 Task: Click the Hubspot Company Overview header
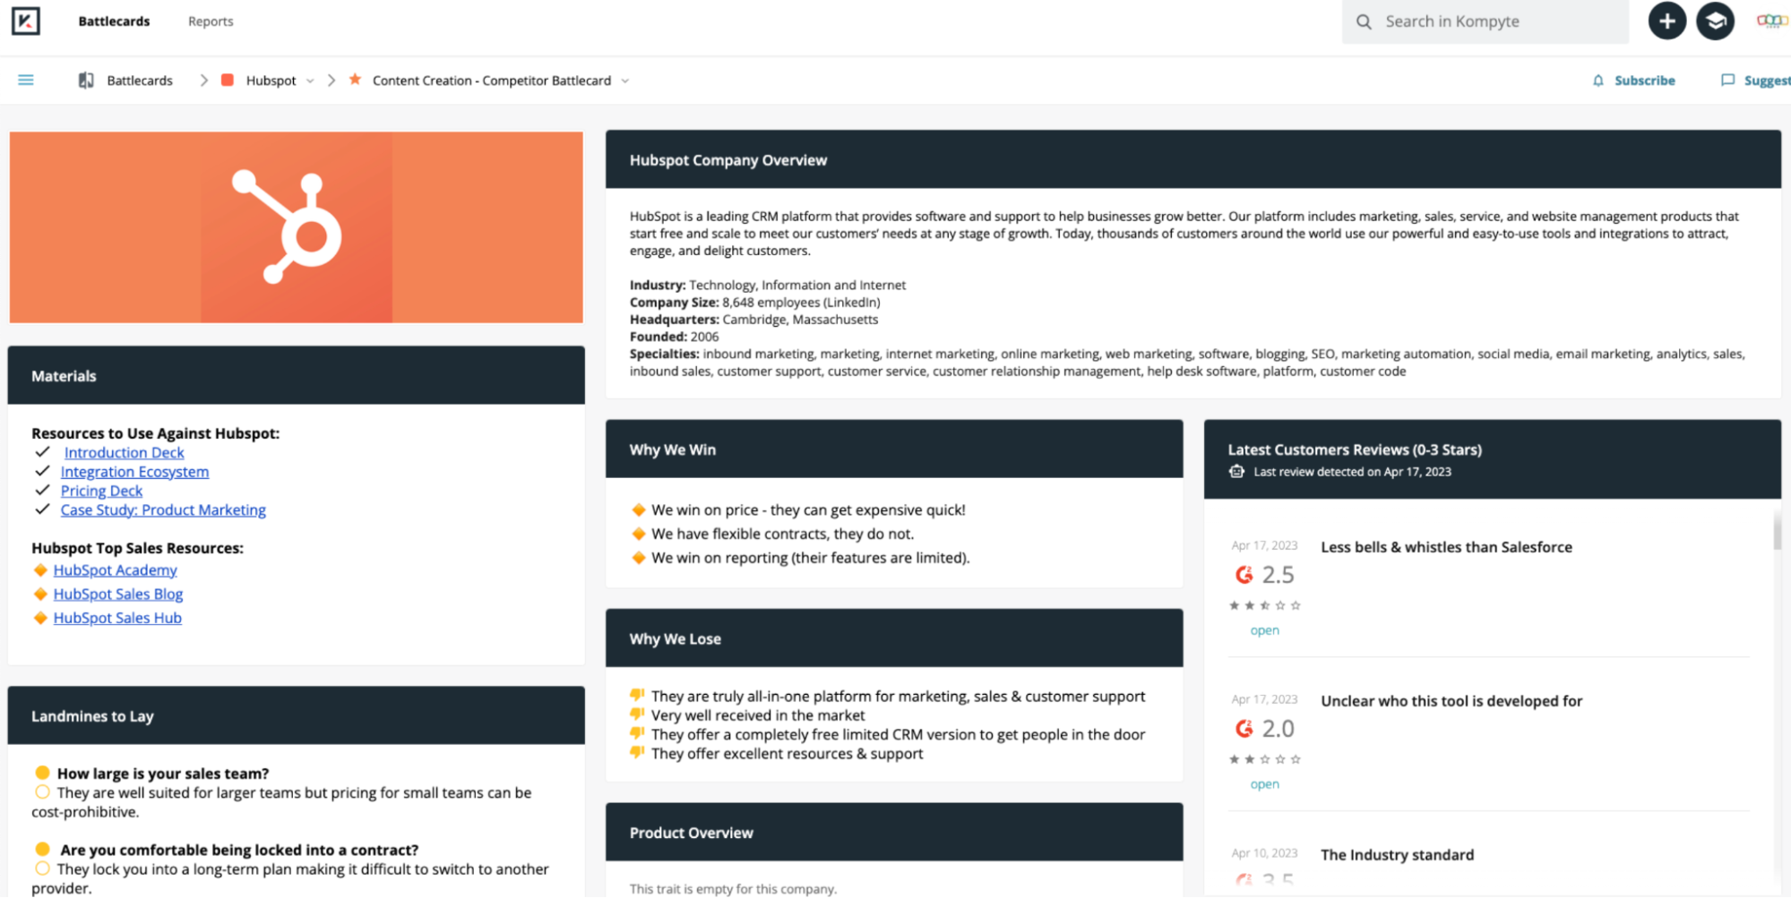[1193, 160]
